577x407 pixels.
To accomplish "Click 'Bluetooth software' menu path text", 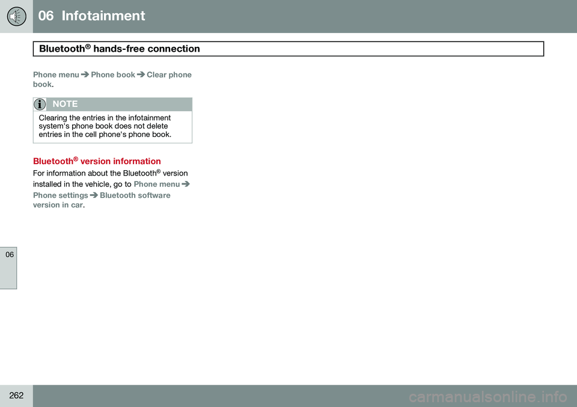I will click(x=135, y=195).
